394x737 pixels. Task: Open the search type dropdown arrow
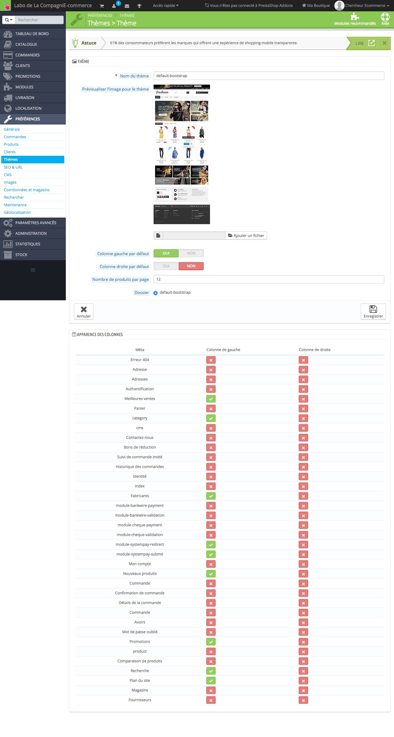click(x=9, y=20)
